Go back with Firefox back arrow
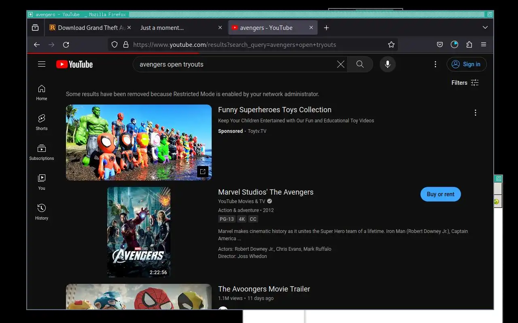The height and width of the screenshot is (323, 518). pyautogui.click(x=37, y=45)
